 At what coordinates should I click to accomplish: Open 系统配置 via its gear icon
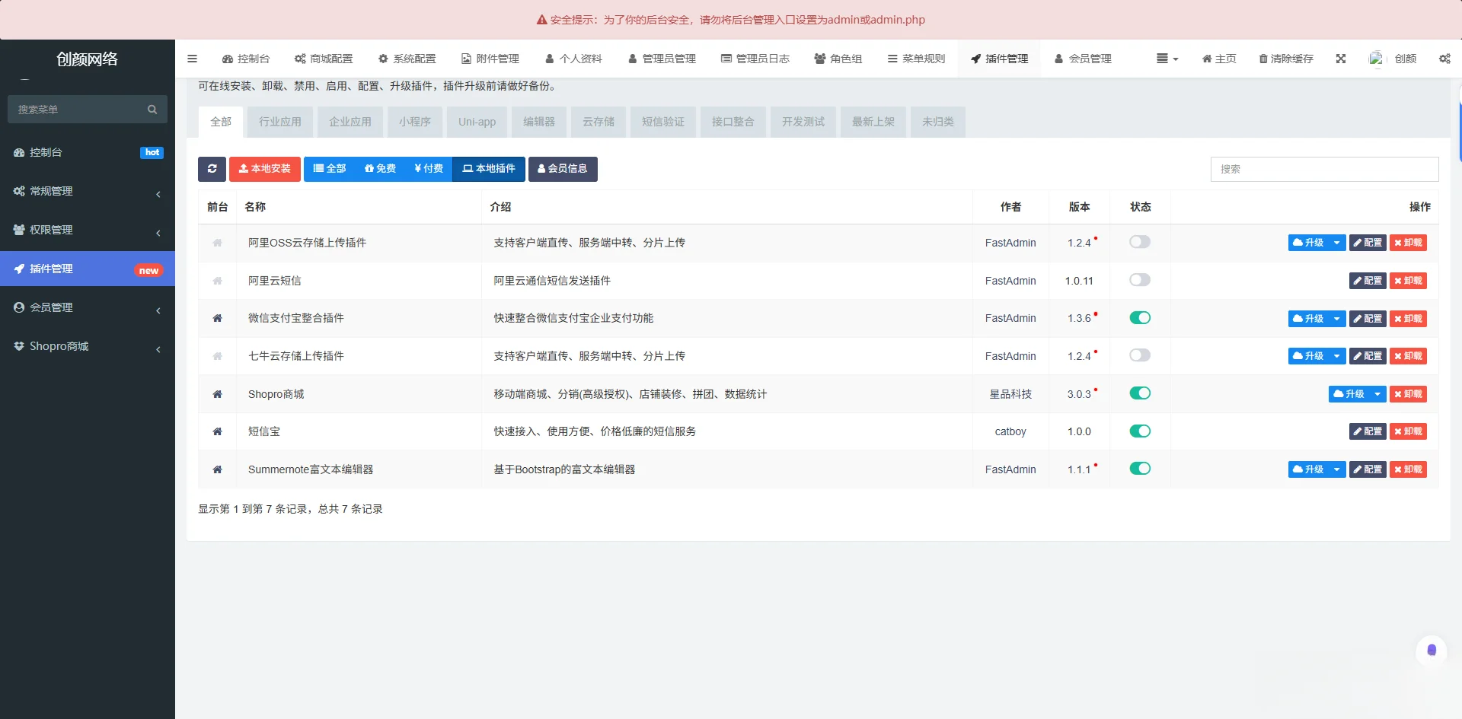point(407,59)
